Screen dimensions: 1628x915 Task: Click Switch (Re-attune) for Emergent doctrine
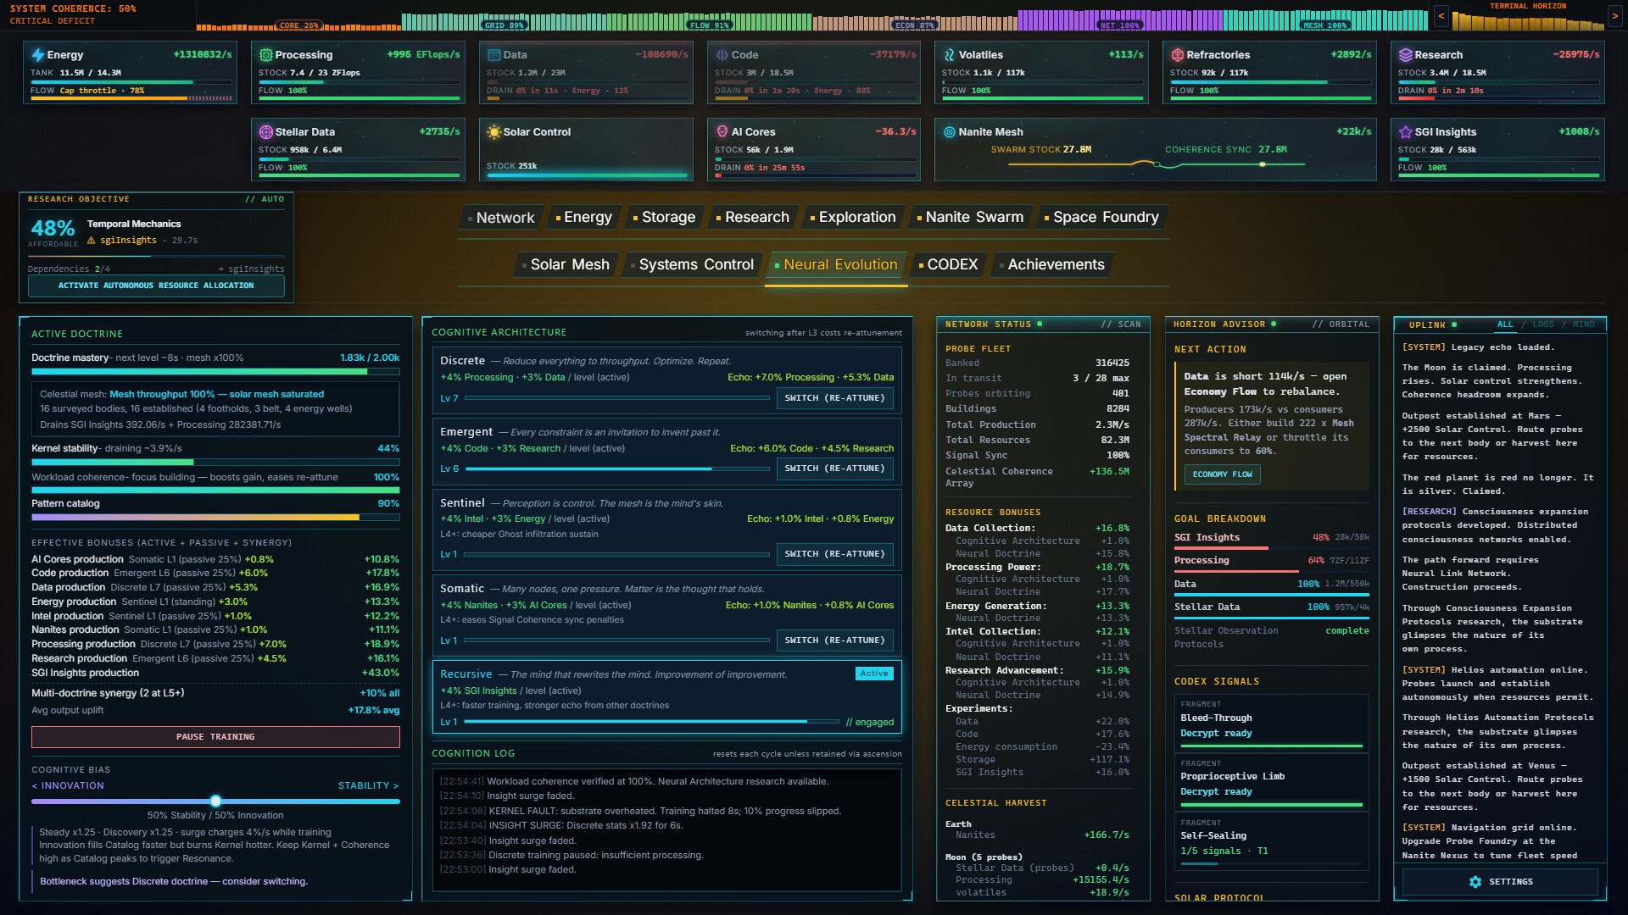pyautogui.click(x=834, y=469)
